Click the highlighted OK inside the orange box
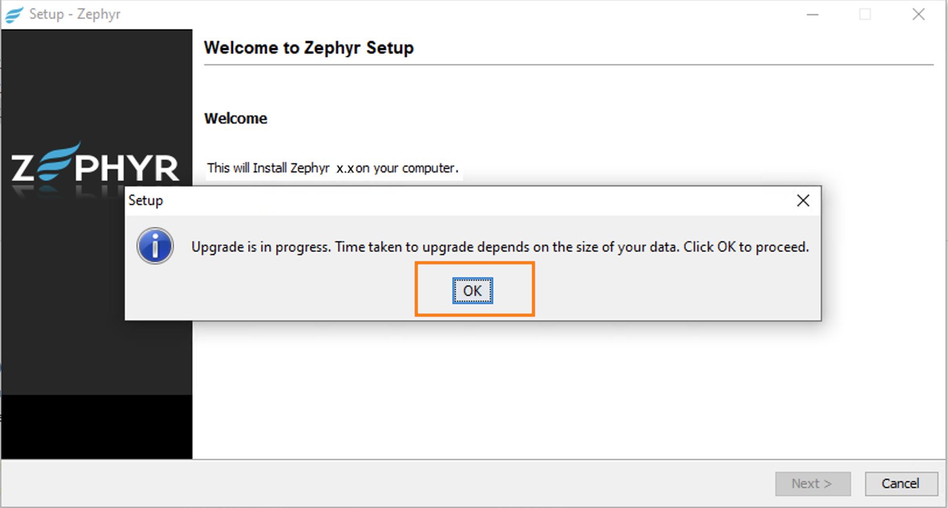The image size is (948, 508). pyautogui.click(x=472, y=290)
